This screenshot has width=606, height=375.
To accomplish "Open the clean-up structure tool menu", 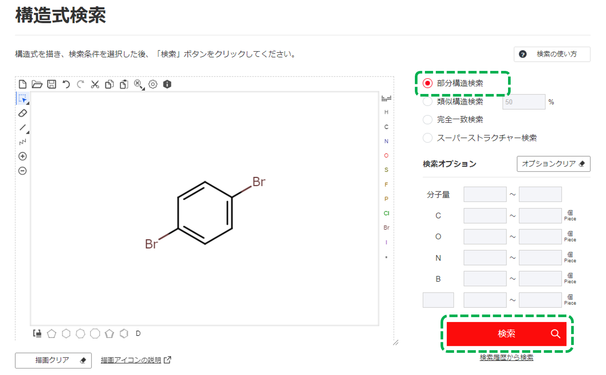I will 139,85.
